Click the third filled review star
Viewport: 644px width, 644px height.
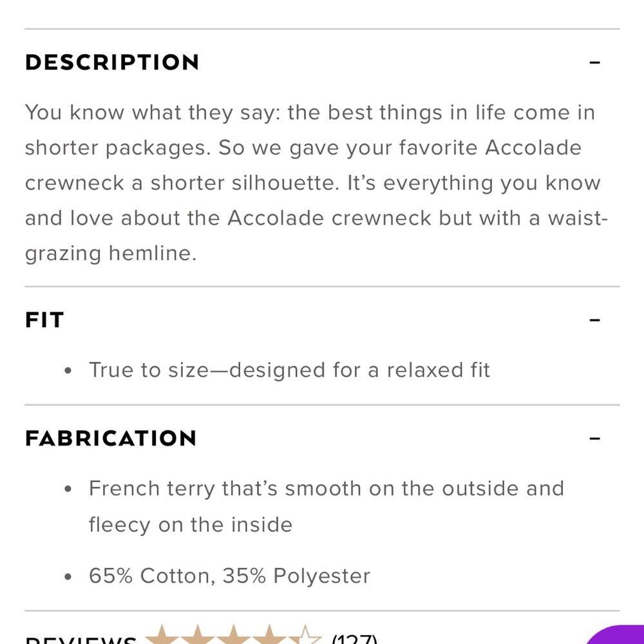click(233, 635)
